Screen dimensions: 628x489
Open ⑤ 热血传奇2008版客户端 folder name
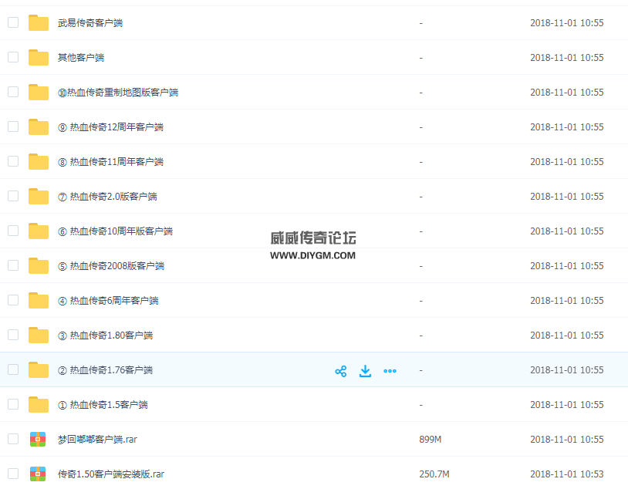click(x=111, y=266)
